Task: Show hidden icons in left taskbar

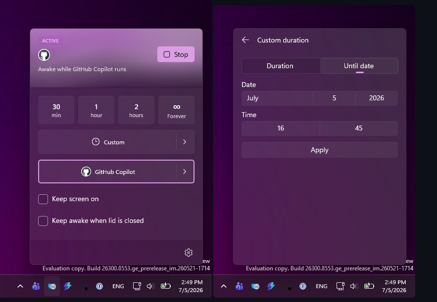Action: 20,286
